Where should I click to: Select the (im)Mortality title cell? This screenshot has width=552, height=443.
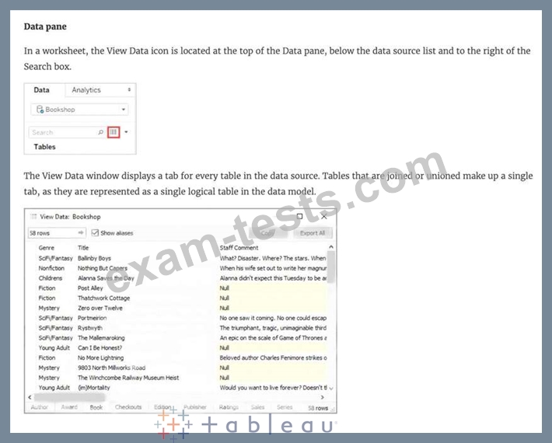click(x=94, y=387)
